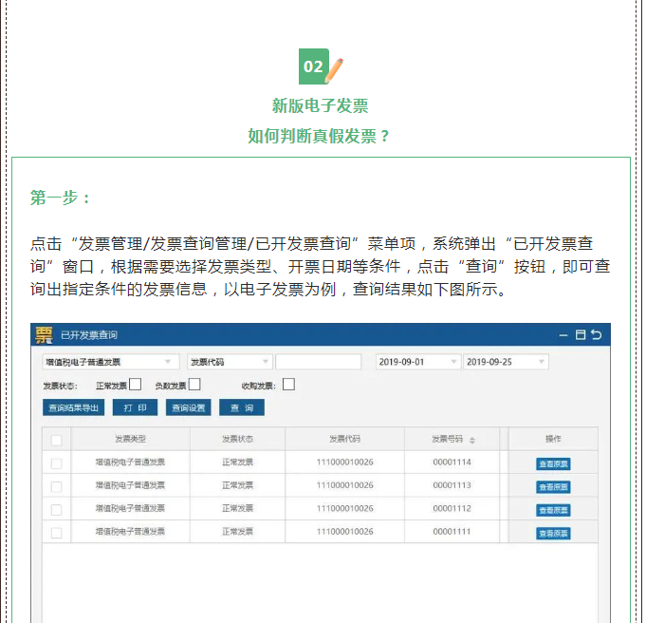Click invoice number cell 00001113
Screen dimensions: 646x623
452,485
